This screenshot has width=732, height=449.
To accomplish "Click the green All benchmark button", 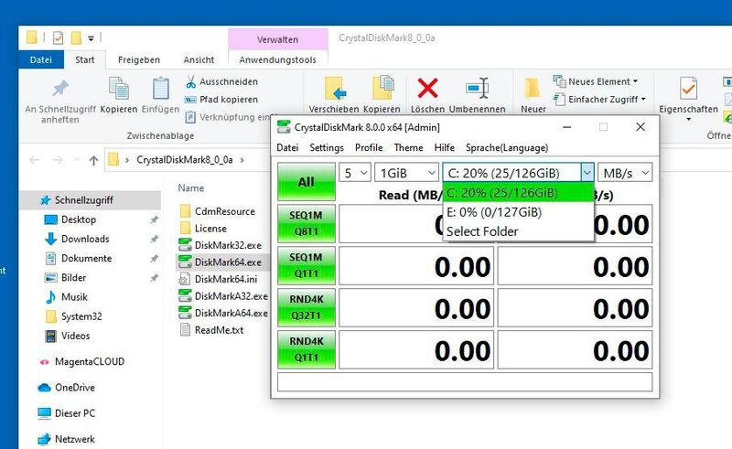I will 307,182.
